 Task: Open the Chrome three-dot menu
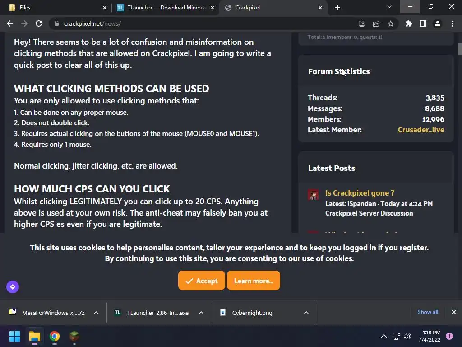click(452, 23)
